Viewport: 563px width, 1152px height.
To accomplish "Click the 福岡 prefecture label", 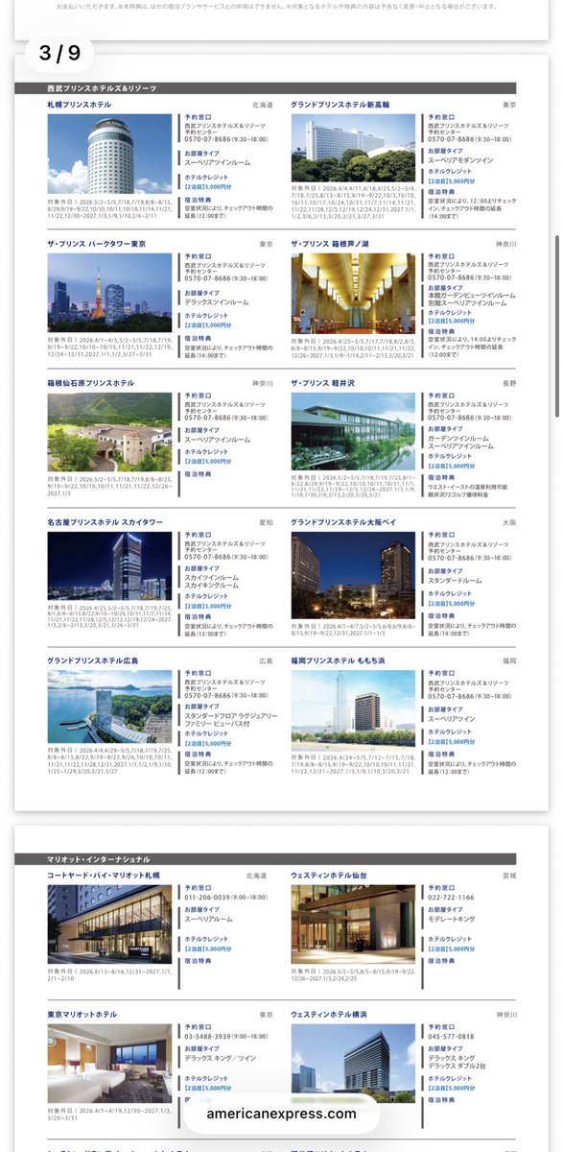I will (510, 661).
